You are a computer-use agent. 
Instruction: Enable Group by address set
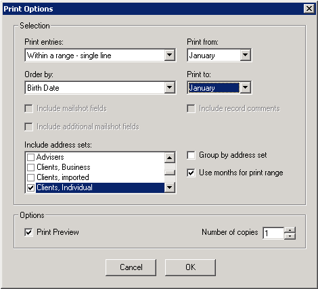coord(191,155)
